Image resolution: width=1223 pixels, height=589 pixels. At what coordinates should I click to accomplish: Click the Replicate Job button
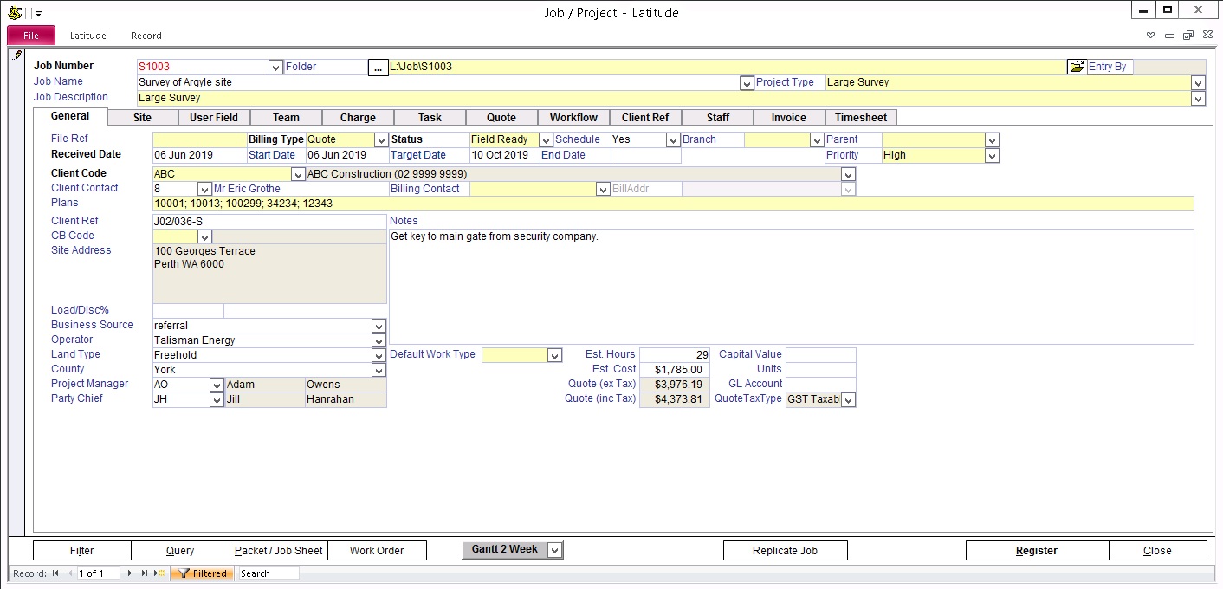[785, 551]
